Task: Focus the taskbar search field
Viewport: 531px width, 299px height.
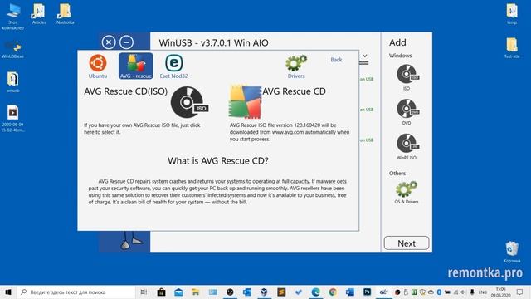Action: pyautogui.click(x=76, y=292)
